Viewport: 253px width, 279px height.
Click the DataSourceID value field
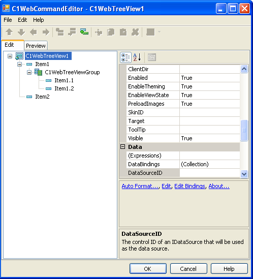[210, 173]
